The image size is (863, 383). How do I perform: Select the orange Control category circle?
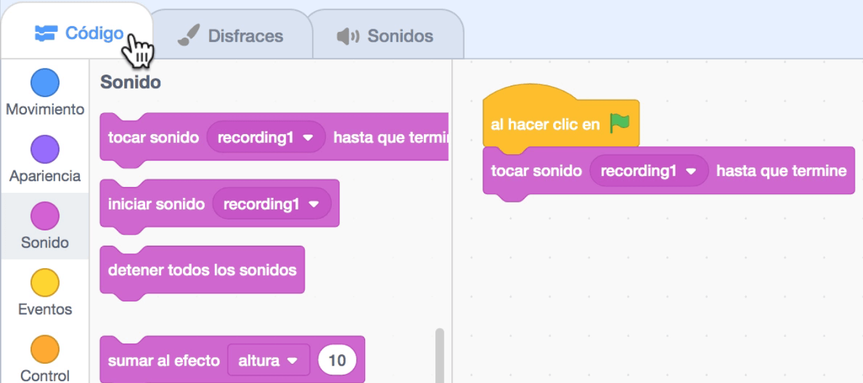tap(45, 349)
